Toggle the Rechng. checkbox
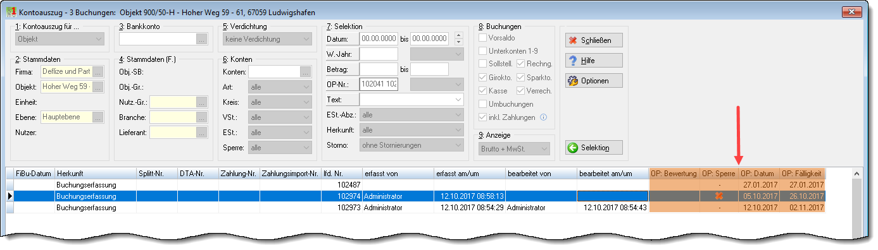 coord(520,64)
